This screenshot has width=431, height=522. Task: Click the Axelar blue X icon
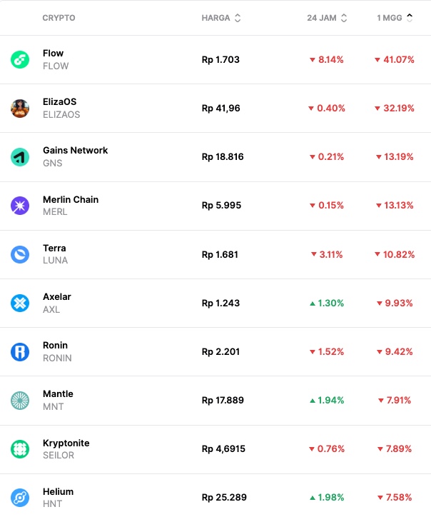(20, 303)
